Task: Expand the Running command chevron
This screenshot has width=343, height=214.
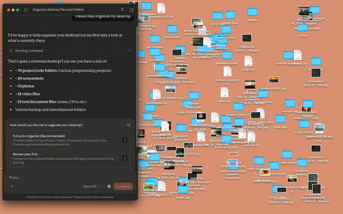Action: click(130, 51)
